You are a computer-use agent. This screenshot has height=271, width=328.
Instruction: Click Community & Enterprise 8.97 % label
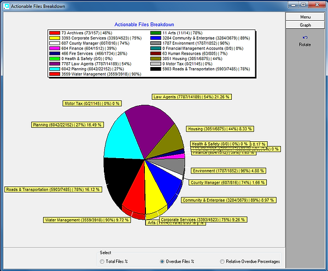pyautogui.click(x=229, y=200)
